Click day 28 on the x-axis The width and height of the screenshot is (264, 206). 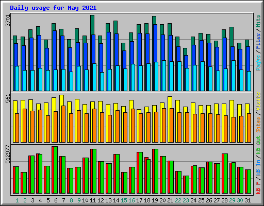[x=224, y=200]
